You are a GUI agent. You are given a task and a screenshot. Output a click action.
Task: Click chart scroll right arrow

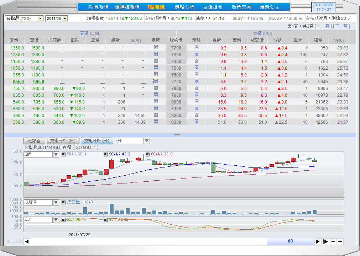tap(318, 241)
